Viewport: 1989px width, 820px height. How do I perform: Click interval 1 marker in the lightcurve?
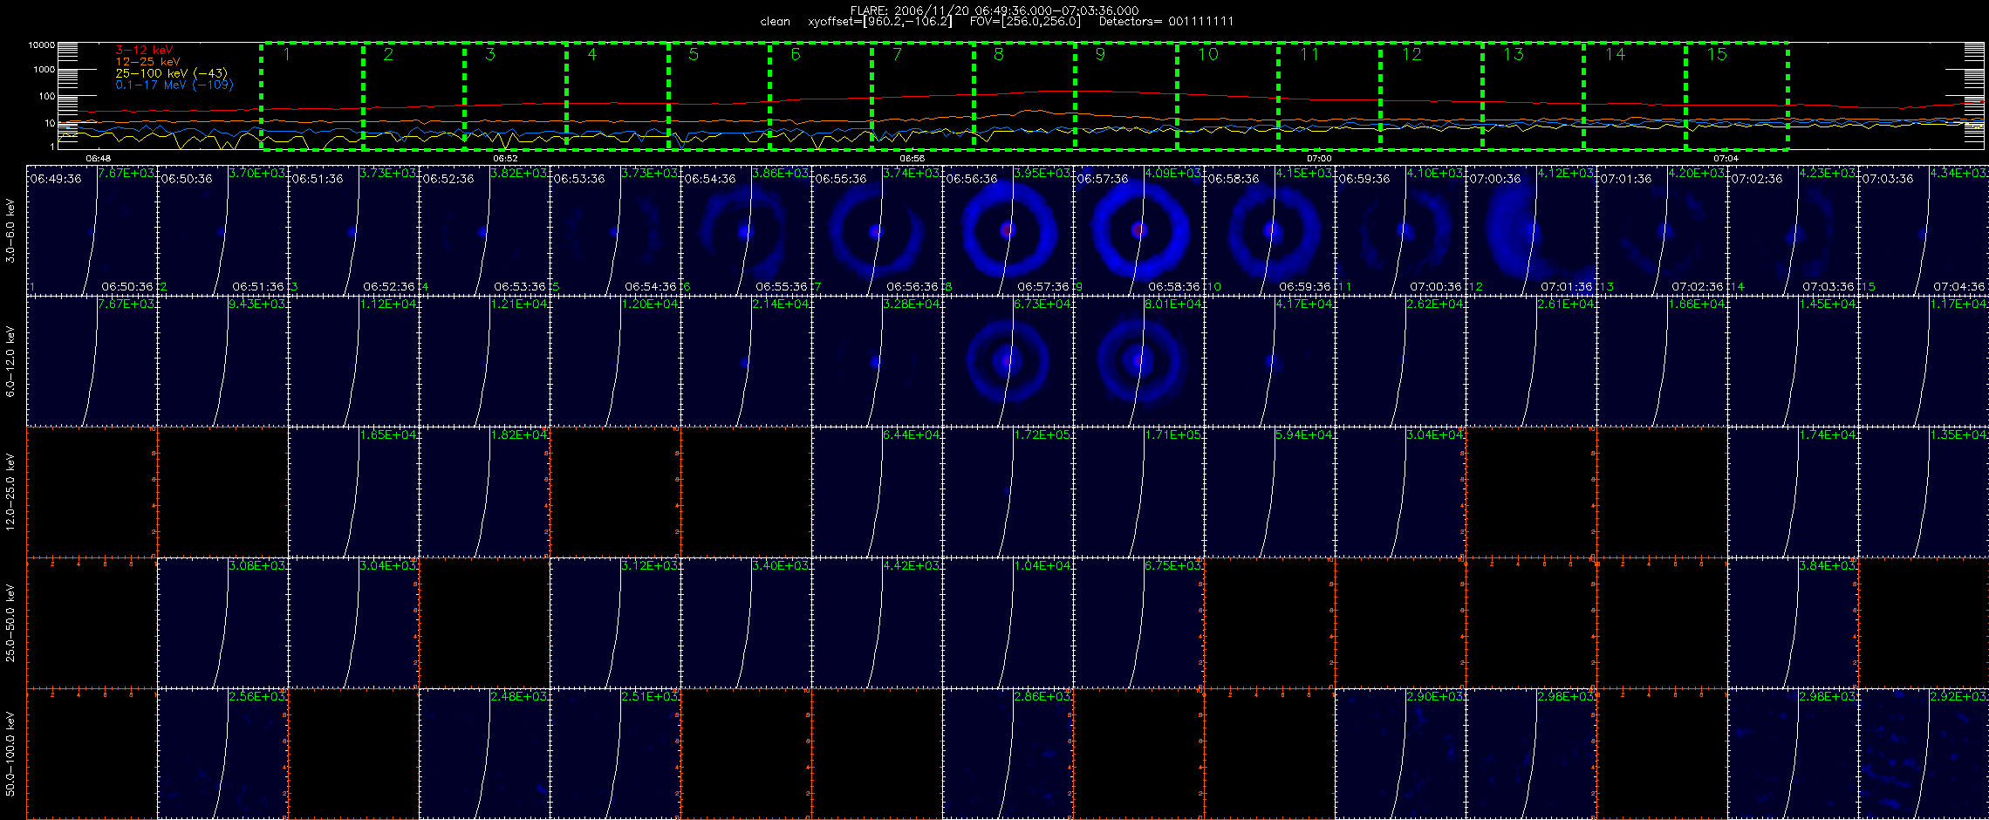pyautogui.click(x=286, y=54)
